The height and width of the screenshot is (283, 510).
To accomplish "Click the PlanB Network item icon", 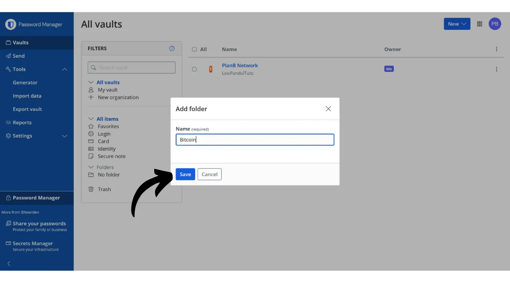I will coord(211,69).
